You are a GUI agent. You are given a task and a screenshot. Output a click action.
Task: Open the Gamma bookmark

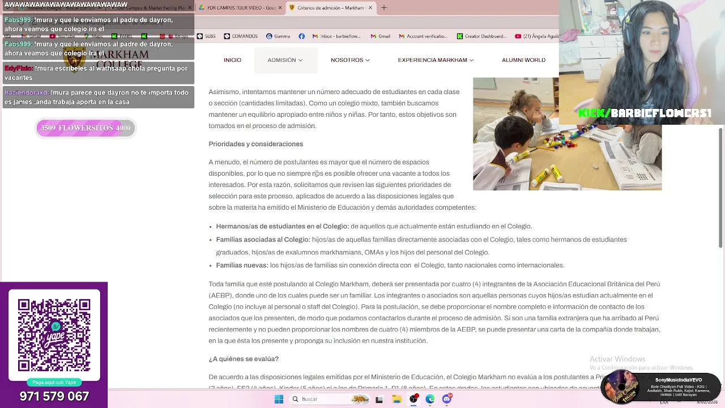(278, 36)
